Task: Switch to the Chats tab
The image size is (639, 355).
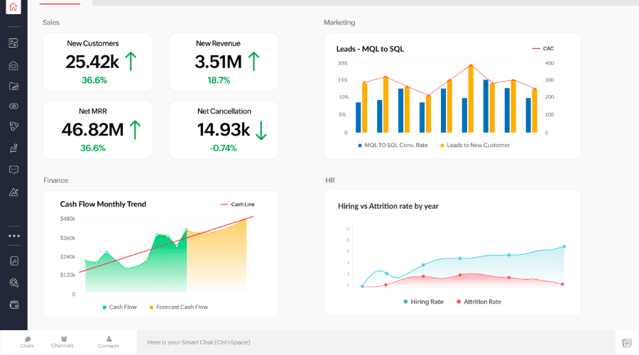Action: coord(27,342)
